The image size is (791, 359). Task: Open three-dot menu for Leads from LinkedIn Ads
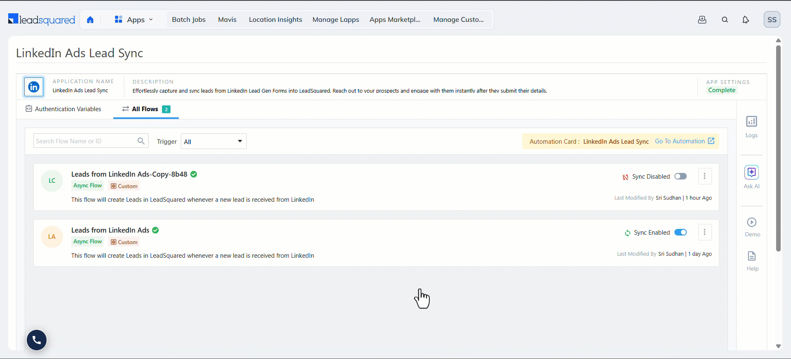[704, 232]
